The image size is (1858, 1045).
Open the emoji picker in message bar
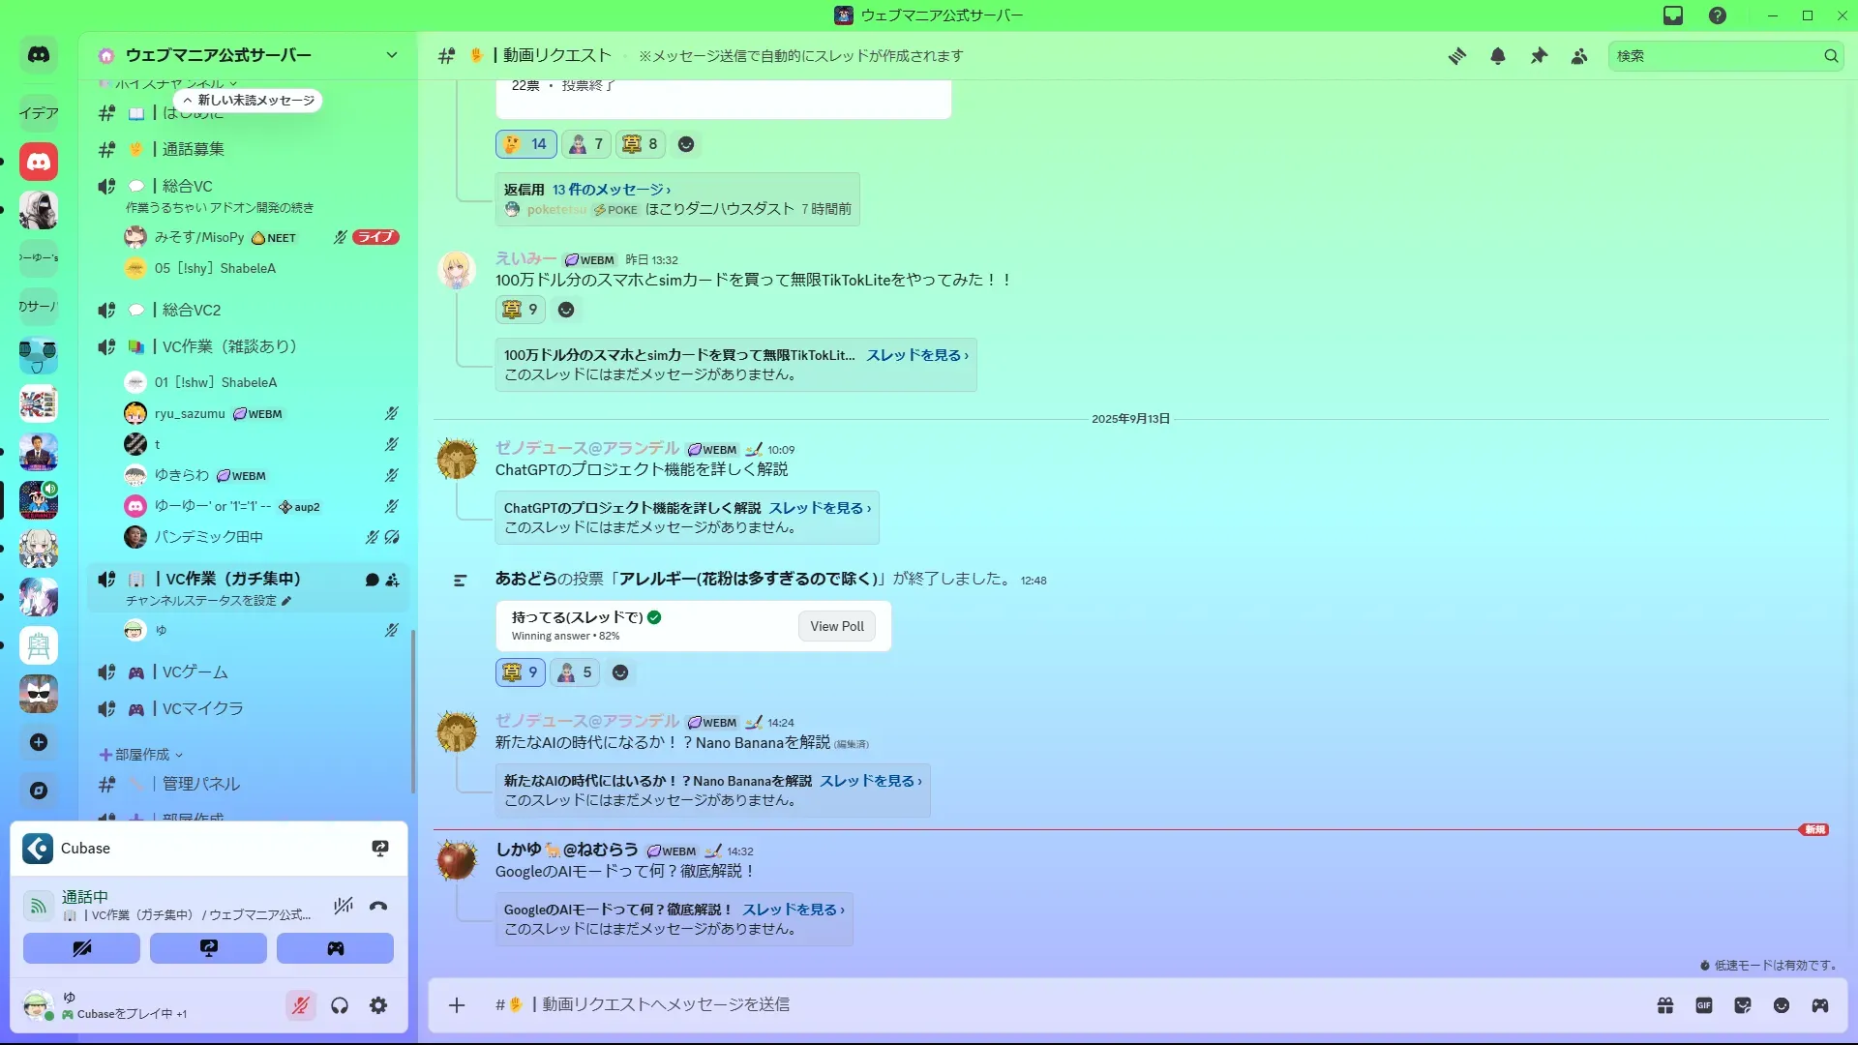(1782, 1005)
